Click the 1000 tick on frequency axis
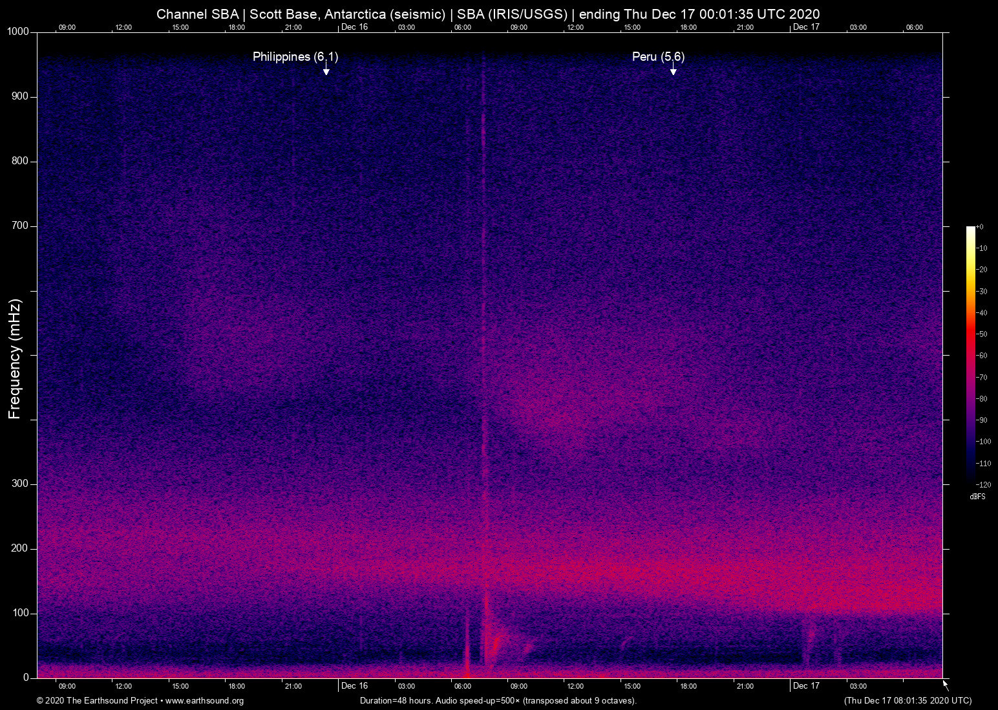 click(x=17, y=32)
